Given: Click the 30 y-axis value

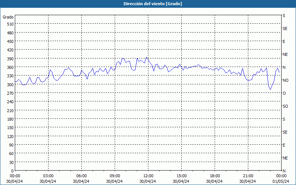Looking at the screenshot, I should pos(11,162).
